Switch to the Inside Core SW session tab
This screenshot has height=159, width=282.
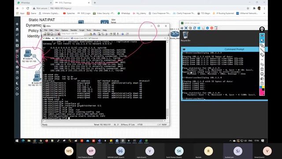[79, 38]
